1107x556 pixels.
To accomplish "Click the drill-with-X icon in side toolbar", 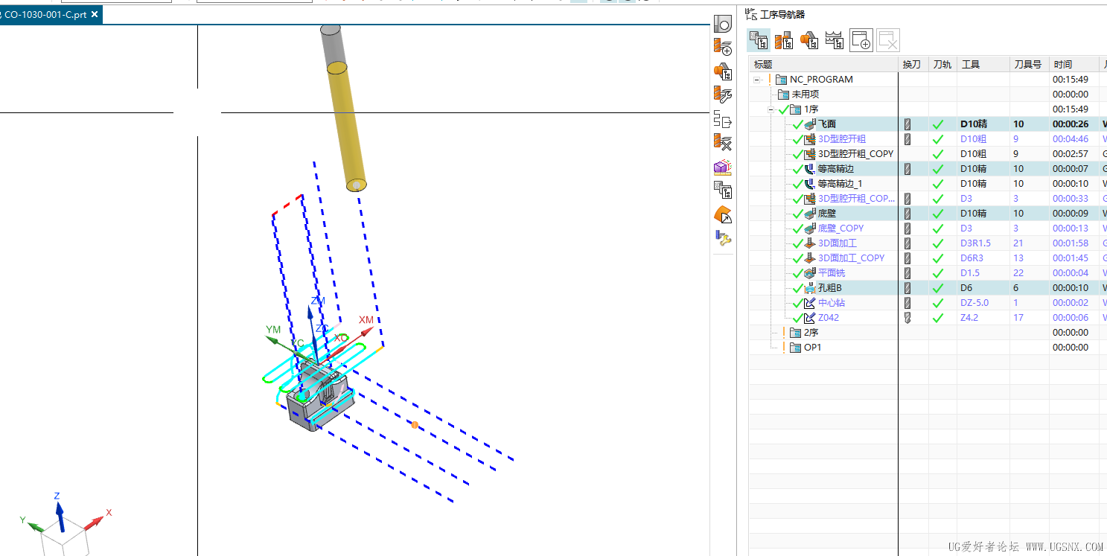I will tap(722, 141).
